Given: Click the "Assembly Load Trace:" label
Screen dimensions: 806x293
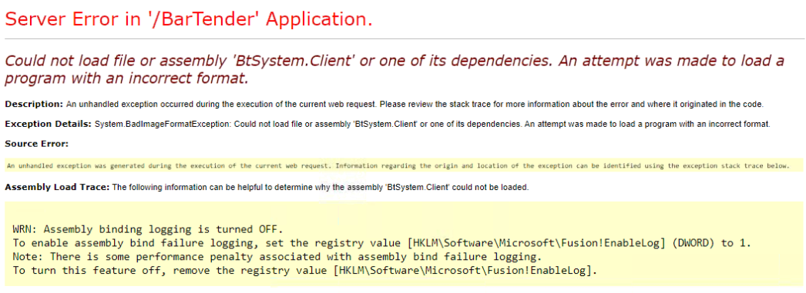Looking at the screenshot, I should point(57,188).
